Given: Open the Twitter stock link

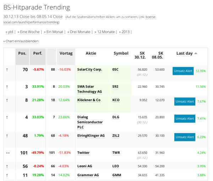Looking at the screenshot, I should [x=83, y=153].
